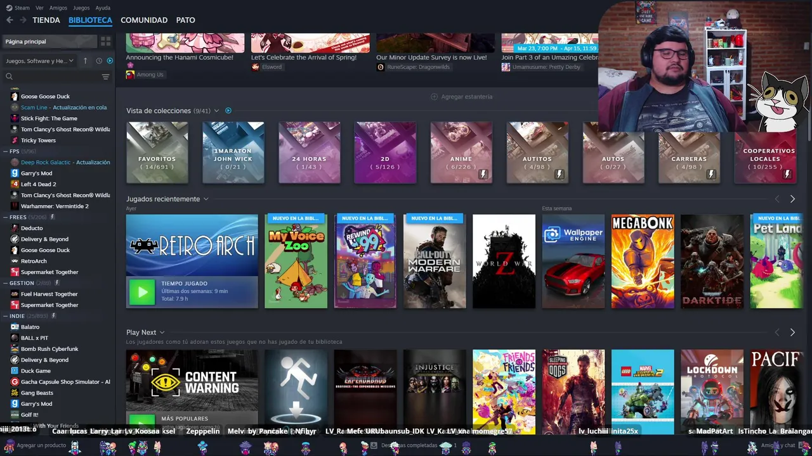
Task: Click Agregar estantería to add a shelf
Action: pos(461,97)
